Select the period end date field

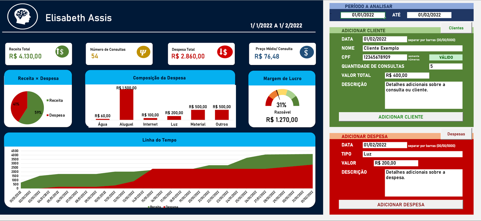click(429, 15)
